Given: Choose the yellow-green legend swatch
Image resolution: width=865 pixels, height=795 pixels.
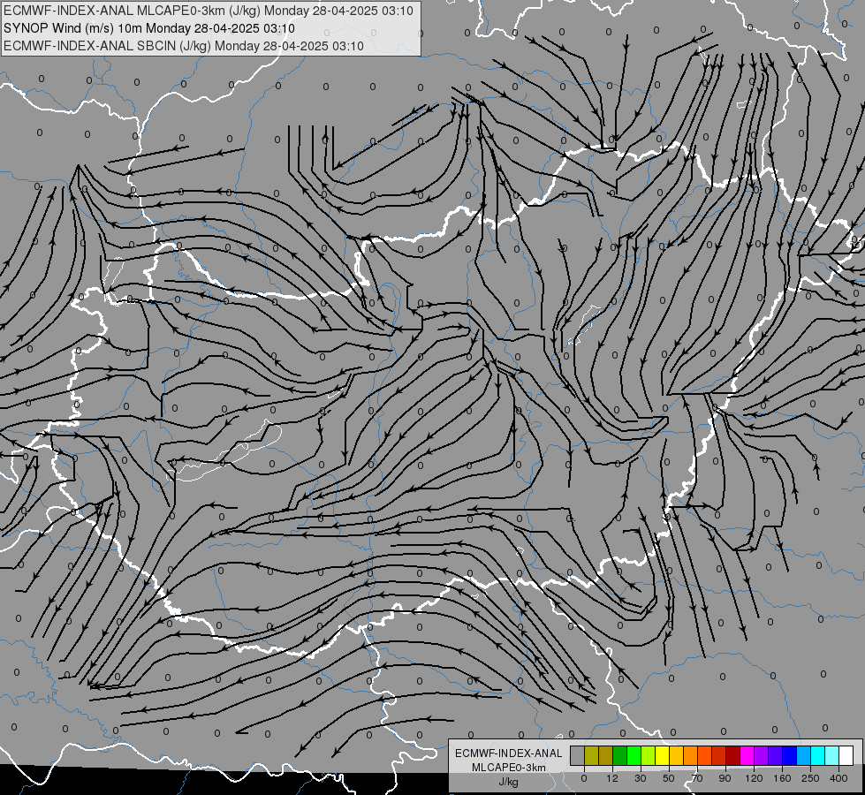Looking at the screenshot, I should click(649, 755).
